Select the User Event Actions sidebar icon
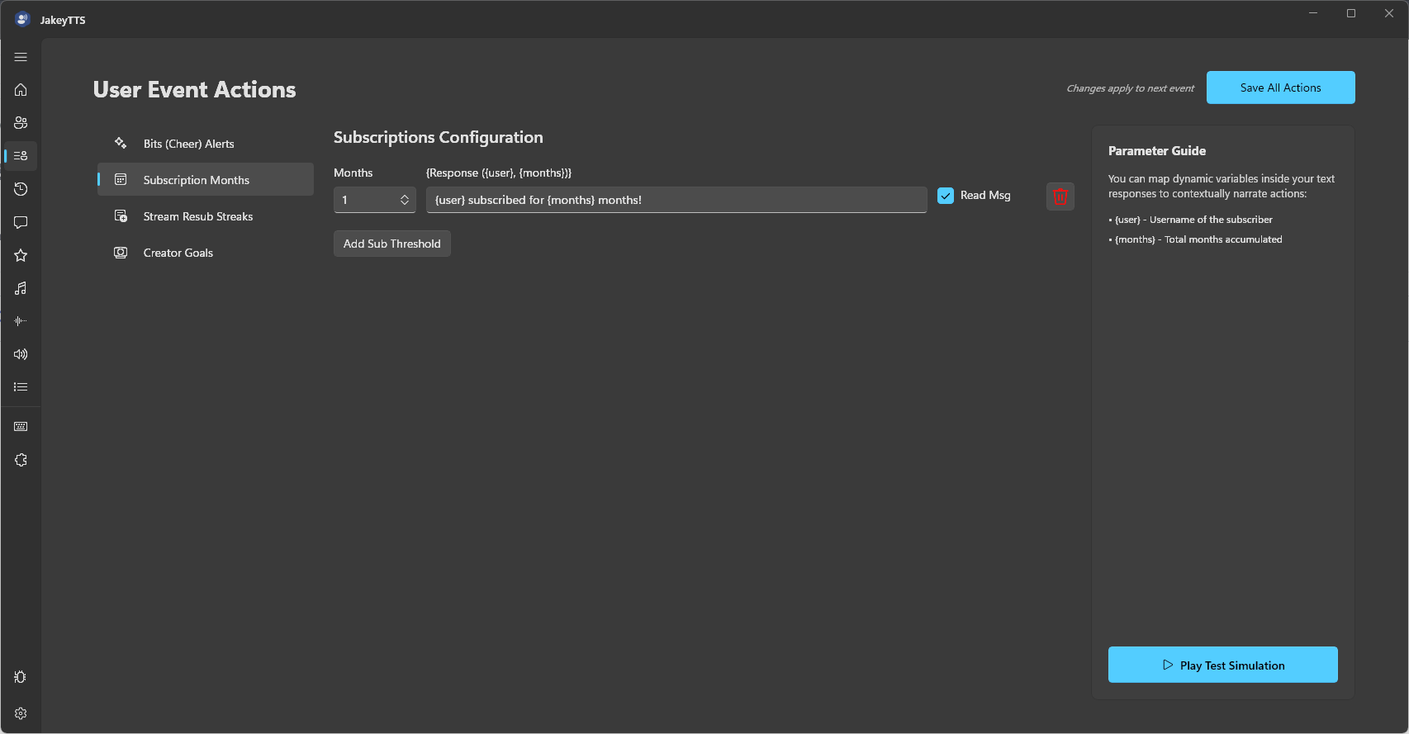Screen dimensions: 1409x734 pos(21,156)
